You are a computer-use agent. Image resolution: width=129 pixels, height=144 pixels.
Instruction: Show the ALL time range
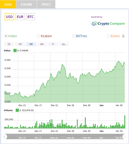coord(64,44)
